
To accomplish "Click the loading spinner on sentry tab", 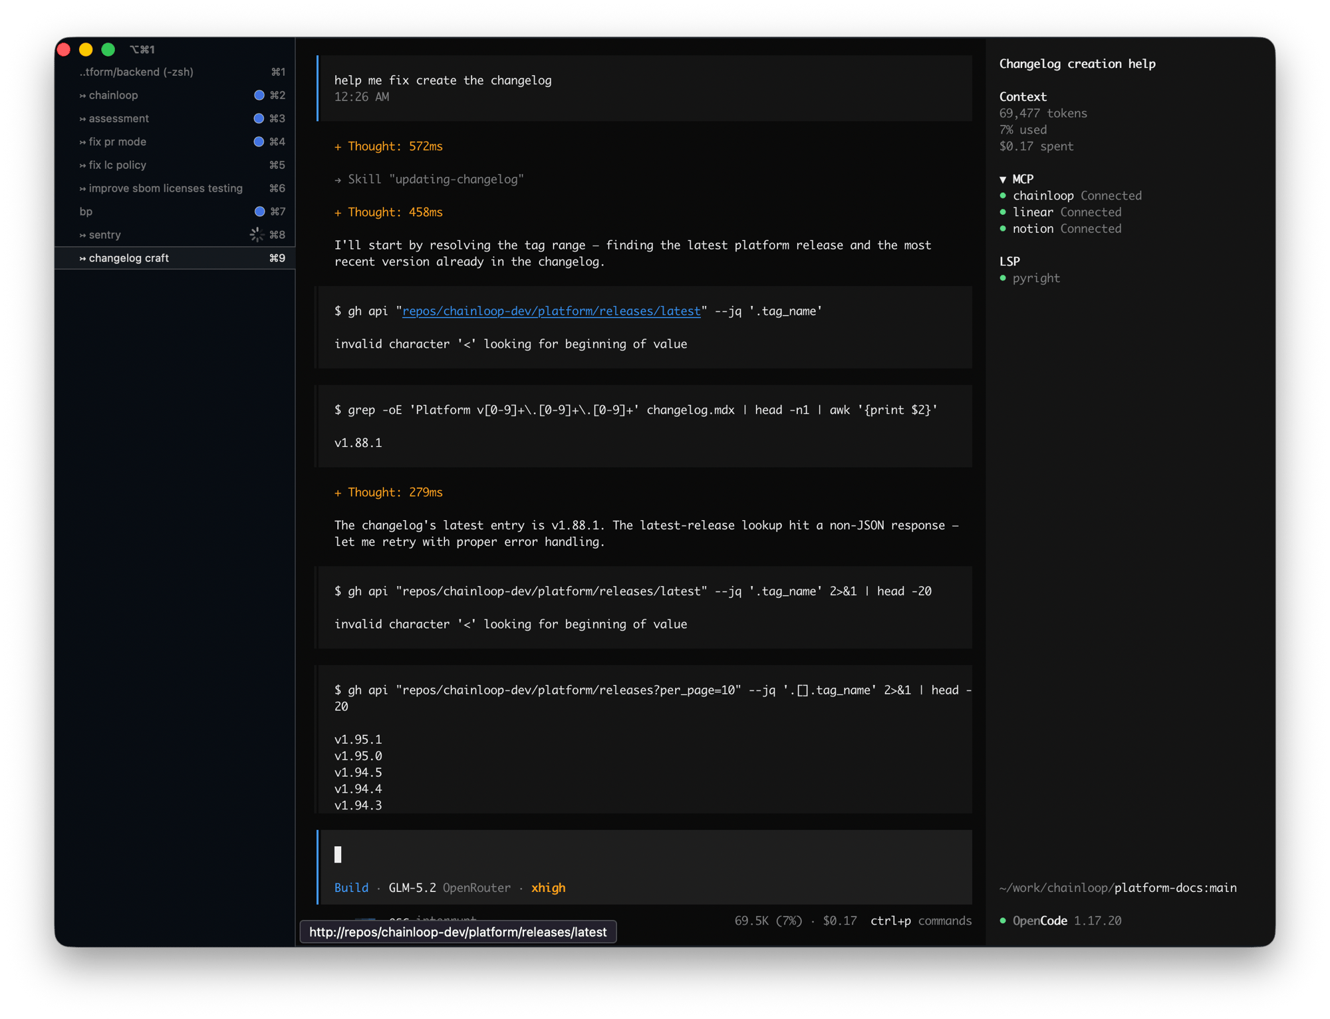I will point(257,235).
